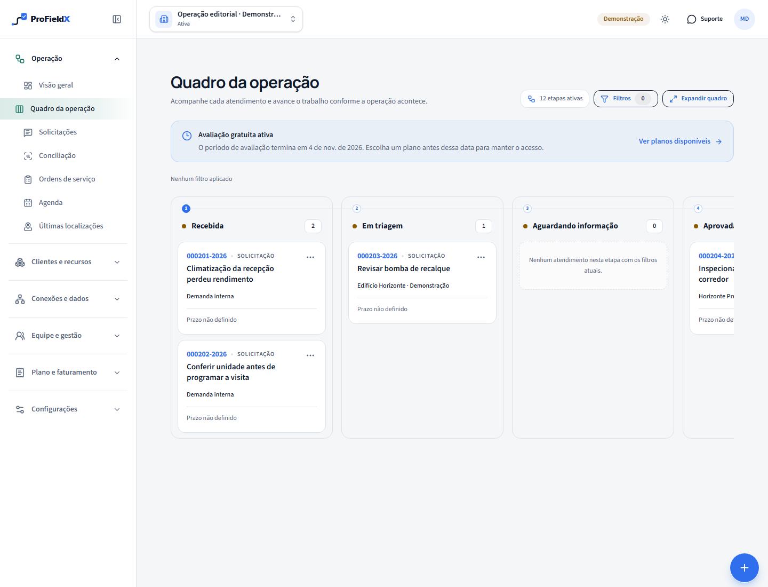Expand Conexões e dados section
This screenshot has width=768, height=587.
(x=68, y=299)
